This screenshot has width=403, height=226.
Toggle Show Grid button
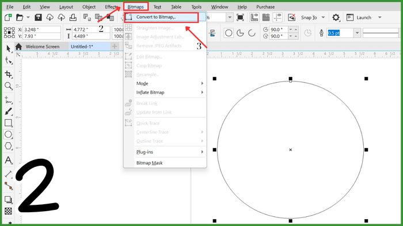pyautogui.click(x=266, y=17)
